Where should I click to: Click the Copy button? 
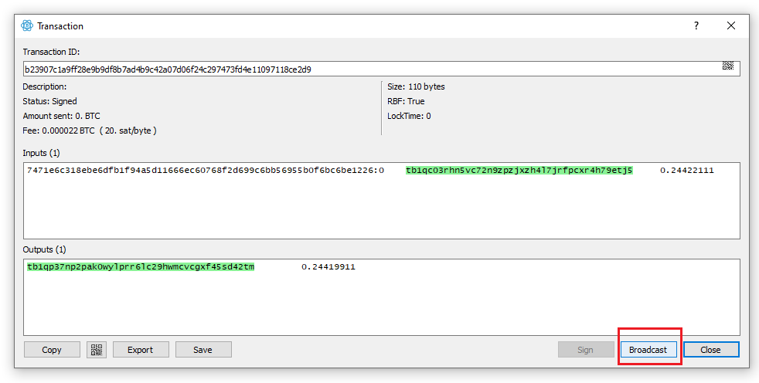pos(52,350)
